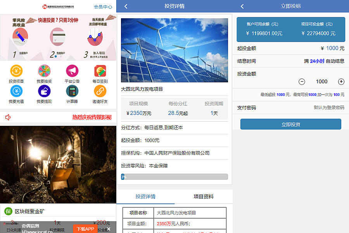349x233 pixels.
Task: Decrease investment amount with minus button
Action: point(302,82)
